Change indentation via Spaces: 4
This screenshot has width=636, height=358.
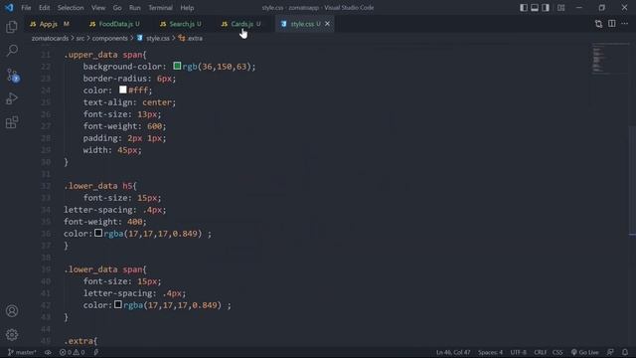[x=490, y=352]
